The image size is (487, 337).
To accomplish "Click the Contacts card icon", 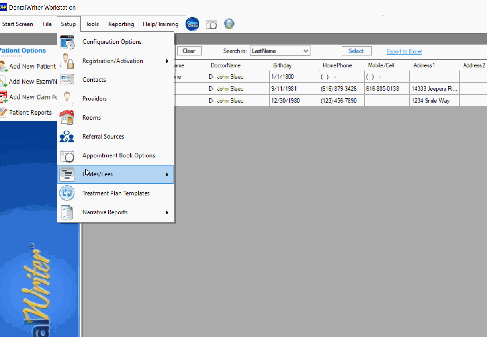I will pyautogui.click(x=67, y=80).
